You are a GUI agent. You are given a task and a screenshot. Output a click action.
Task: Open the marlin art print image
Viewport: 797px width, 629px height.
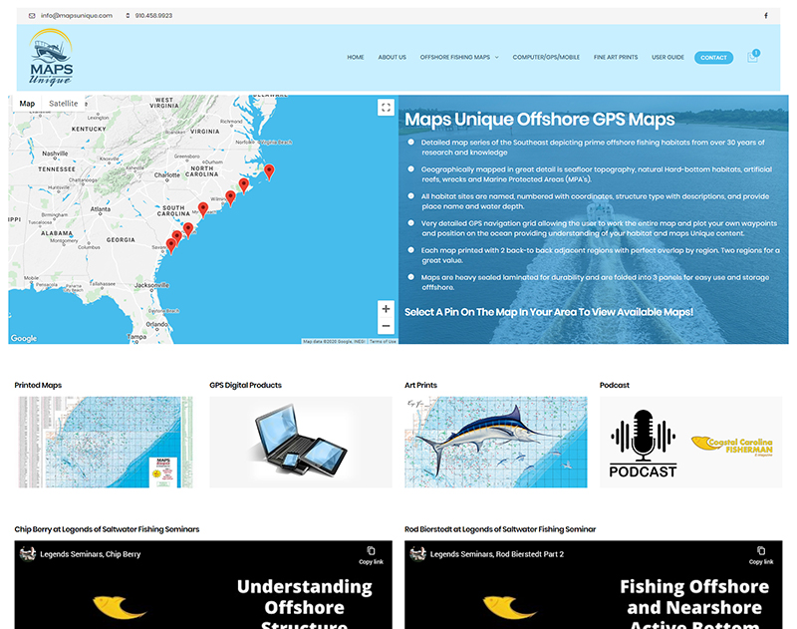coord(495,442)
